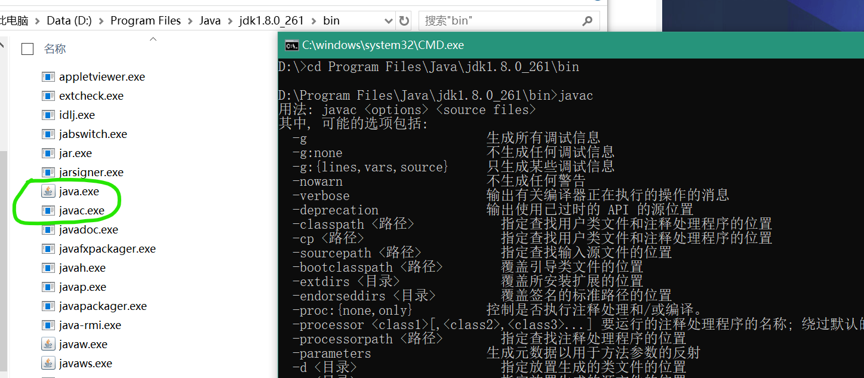Click the -g:none option in CMD

[x=318, y=153]
